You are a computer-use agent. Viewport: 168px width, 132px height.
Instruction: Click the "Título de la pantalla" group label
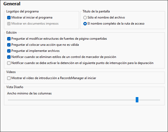(96, 11)
